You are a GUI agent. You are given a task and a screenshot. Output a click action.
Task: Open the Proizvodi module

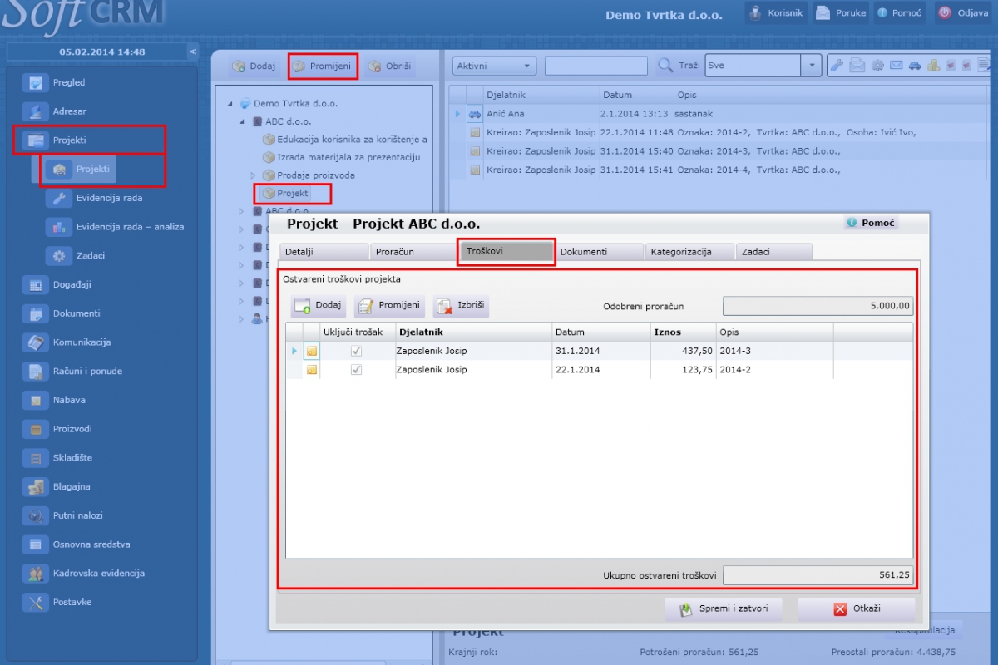[x=59, y=429]
